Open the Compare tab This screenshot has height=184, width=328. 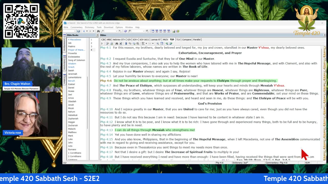187,40
